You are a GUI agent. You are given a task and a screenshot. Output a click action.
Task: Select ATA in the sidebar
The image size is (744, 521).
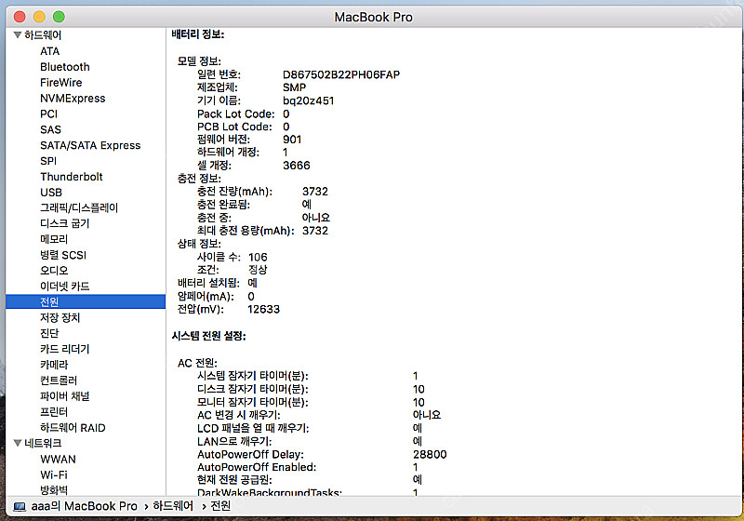pos(50,51)
